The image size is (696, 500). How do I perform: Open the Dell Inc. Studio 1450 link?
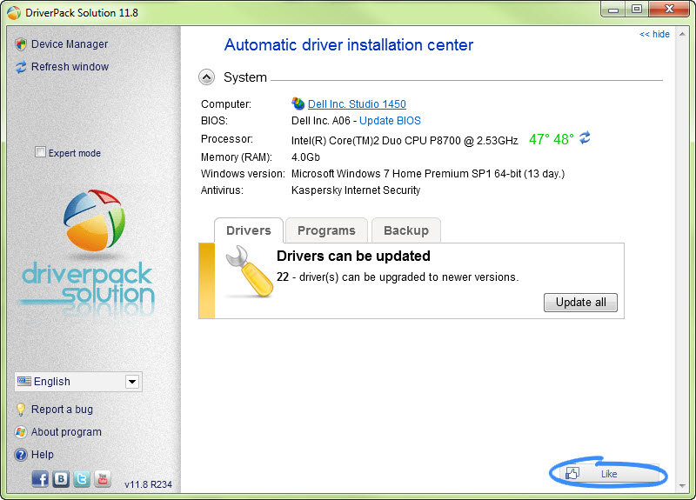coord(357,104)
